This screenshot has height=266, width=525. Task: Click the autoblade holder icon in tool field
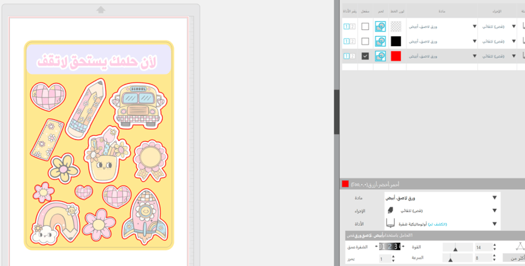pyautogui.click(x=390, y=223)
